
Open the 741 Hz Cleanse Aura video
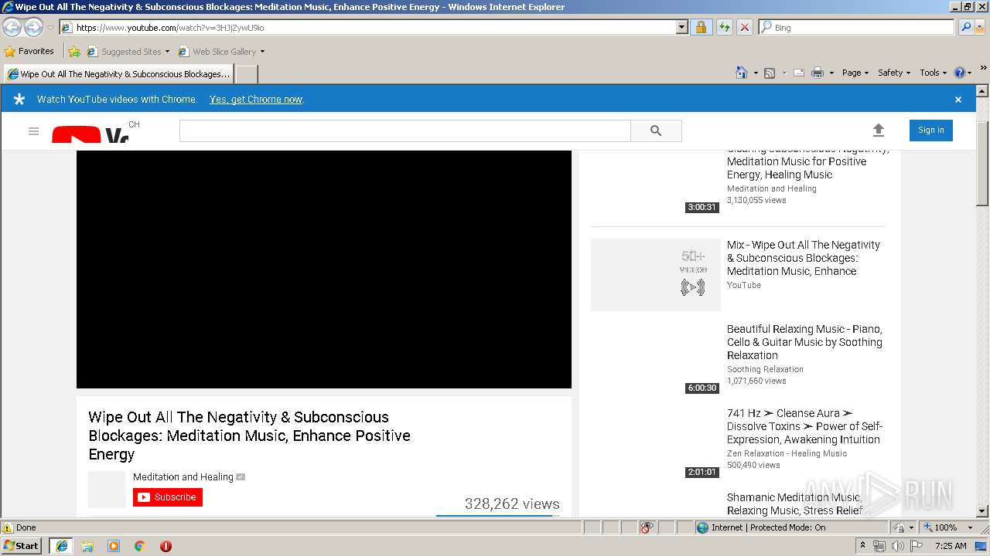(x=804, y=426)
